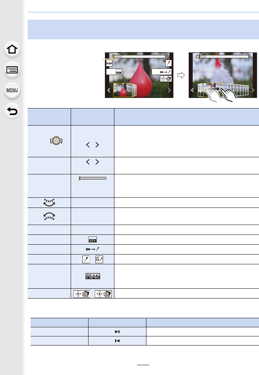Click the PEAK focus peaking icon

point(93,276)
